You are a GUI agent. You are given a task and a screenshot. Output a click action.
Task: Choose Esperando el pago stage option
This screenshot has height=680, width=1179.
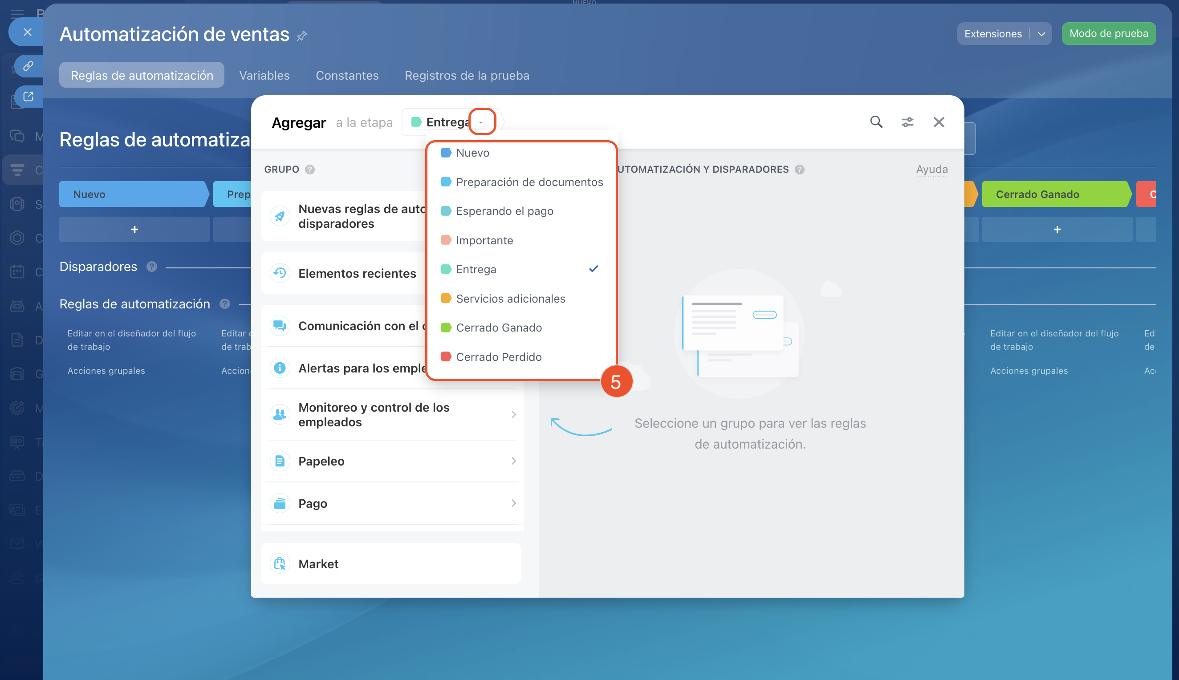504,211
